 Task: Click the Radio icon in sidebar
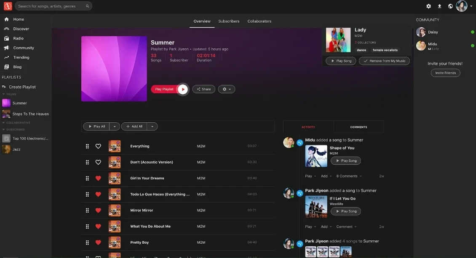tap(6, 38)
